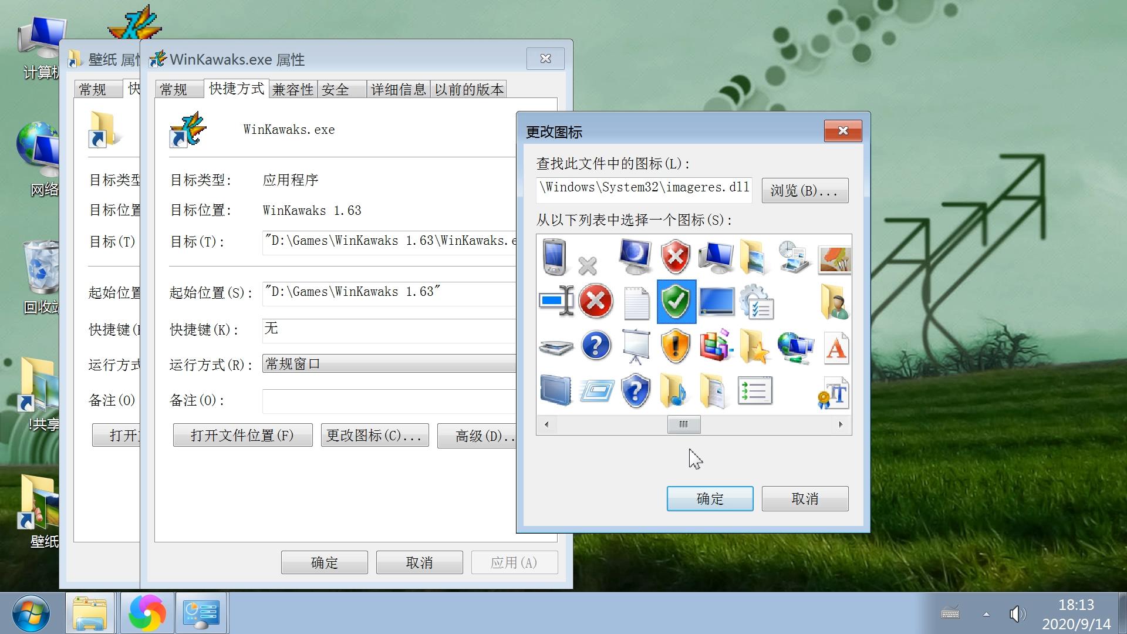Switch to the 兼容性 tab
This screenshot has height=634, width=1127.
coord(292,89)
